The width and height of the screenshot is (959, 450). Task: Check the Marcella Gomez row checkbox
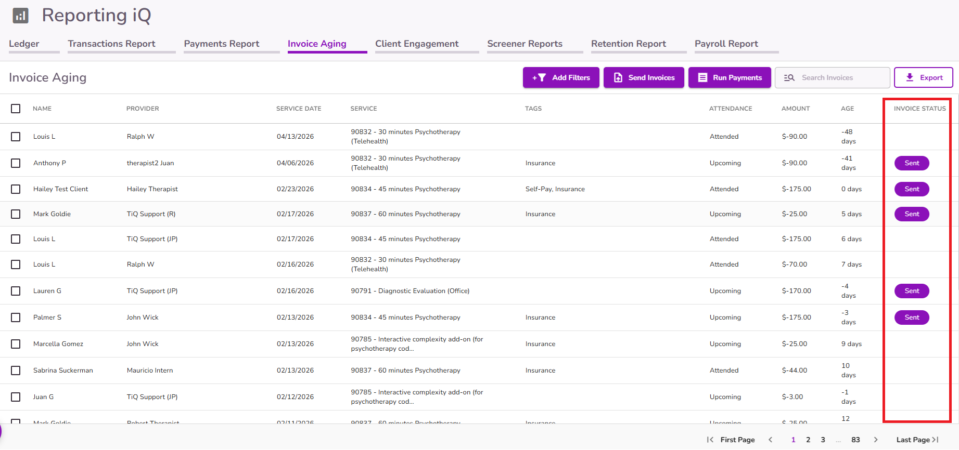16,344
